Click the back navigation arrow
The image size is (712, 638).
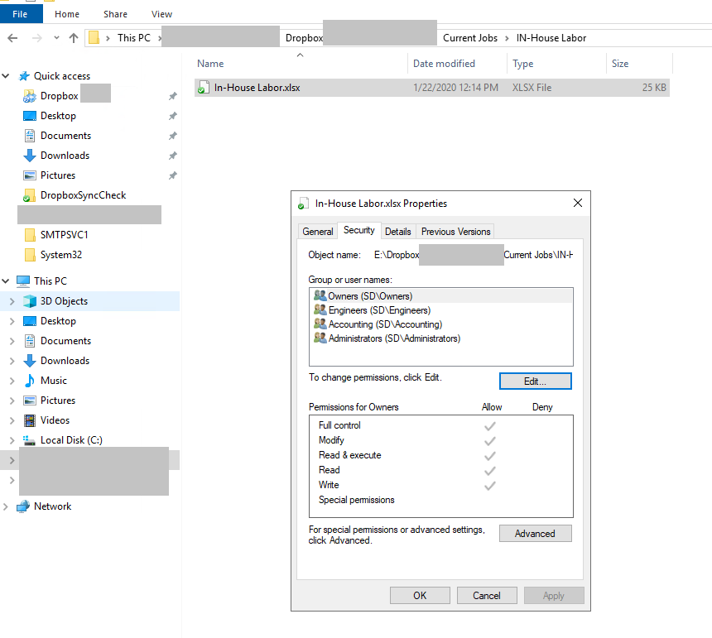pos(12,37)
